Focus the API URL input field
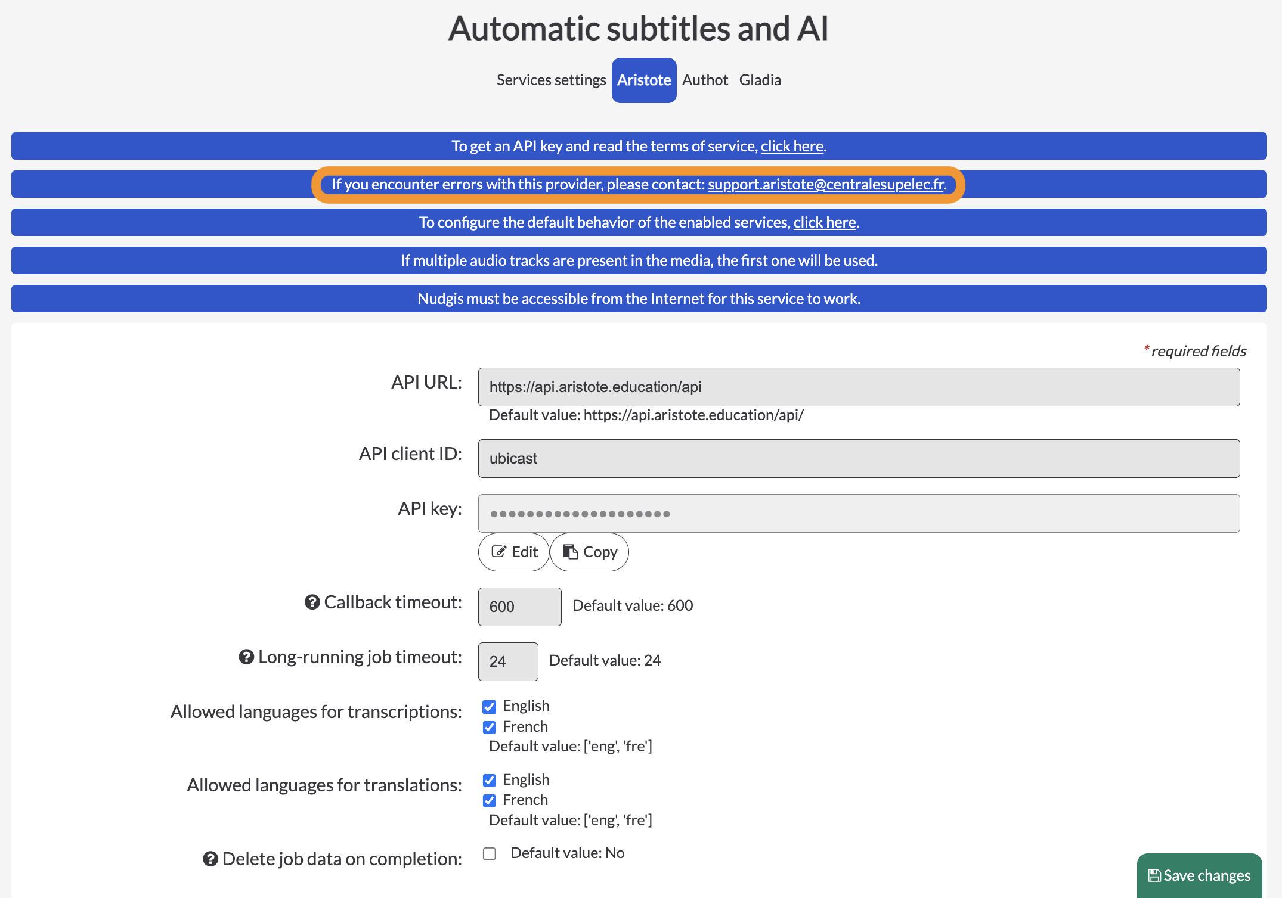The image size is (1282, 898). pyautogui.click(x=859, y=387)
